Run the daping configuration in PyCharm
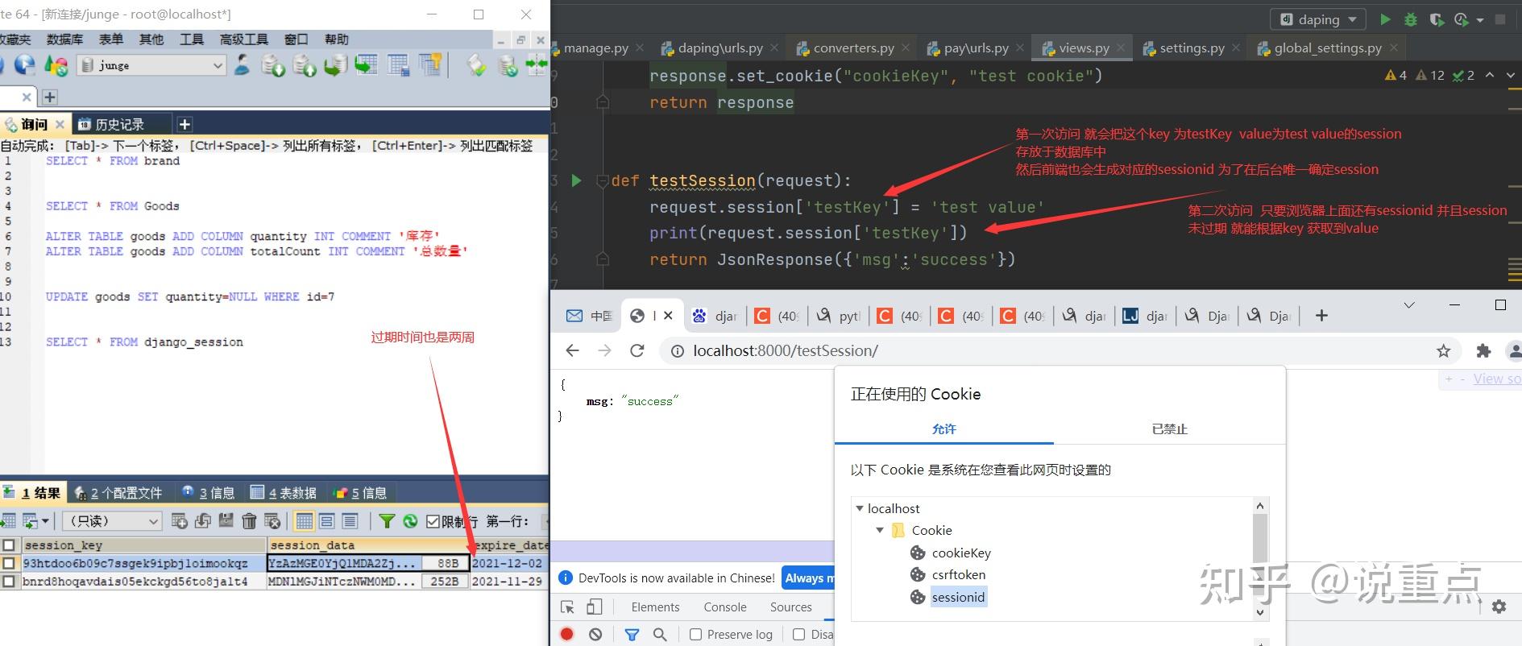The image size is (1522, 646). tap(1385, 19)
